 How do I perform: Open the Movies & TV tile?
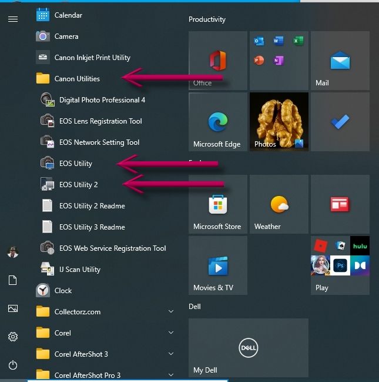[218, 265]
